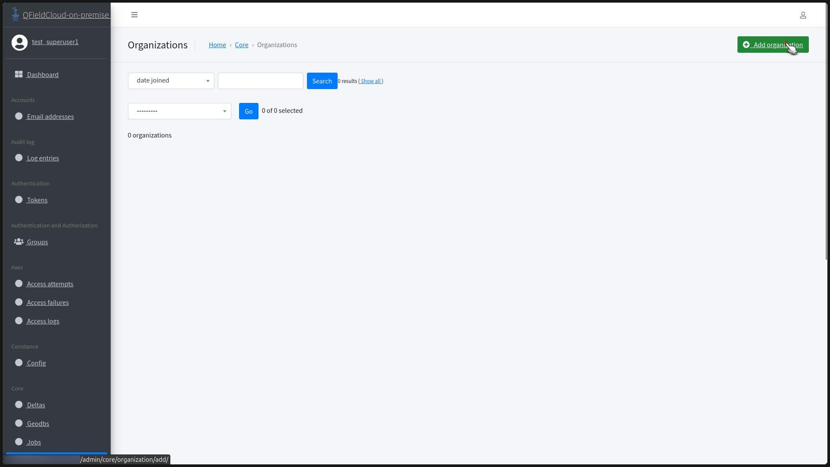Click the circle icon beside Config
The height and width of the screenshot is (467, 830).
19,363
